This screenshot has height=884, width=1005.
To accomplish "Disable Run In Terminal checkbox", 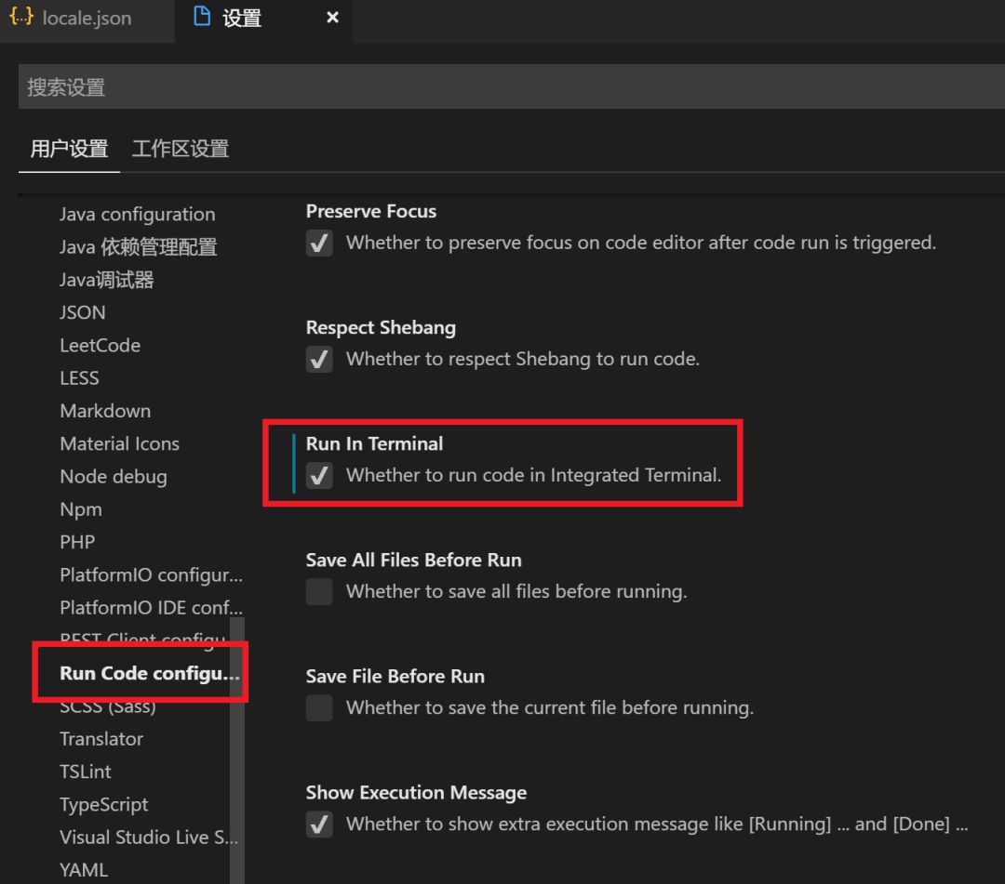I will click(319, 476).
